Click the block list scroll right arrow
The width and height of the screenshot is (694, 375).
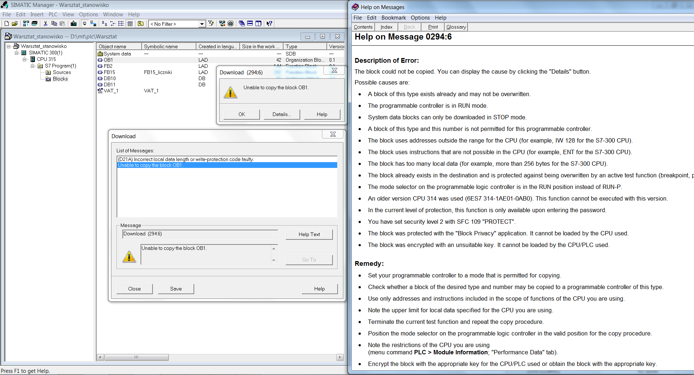point(340,357)
